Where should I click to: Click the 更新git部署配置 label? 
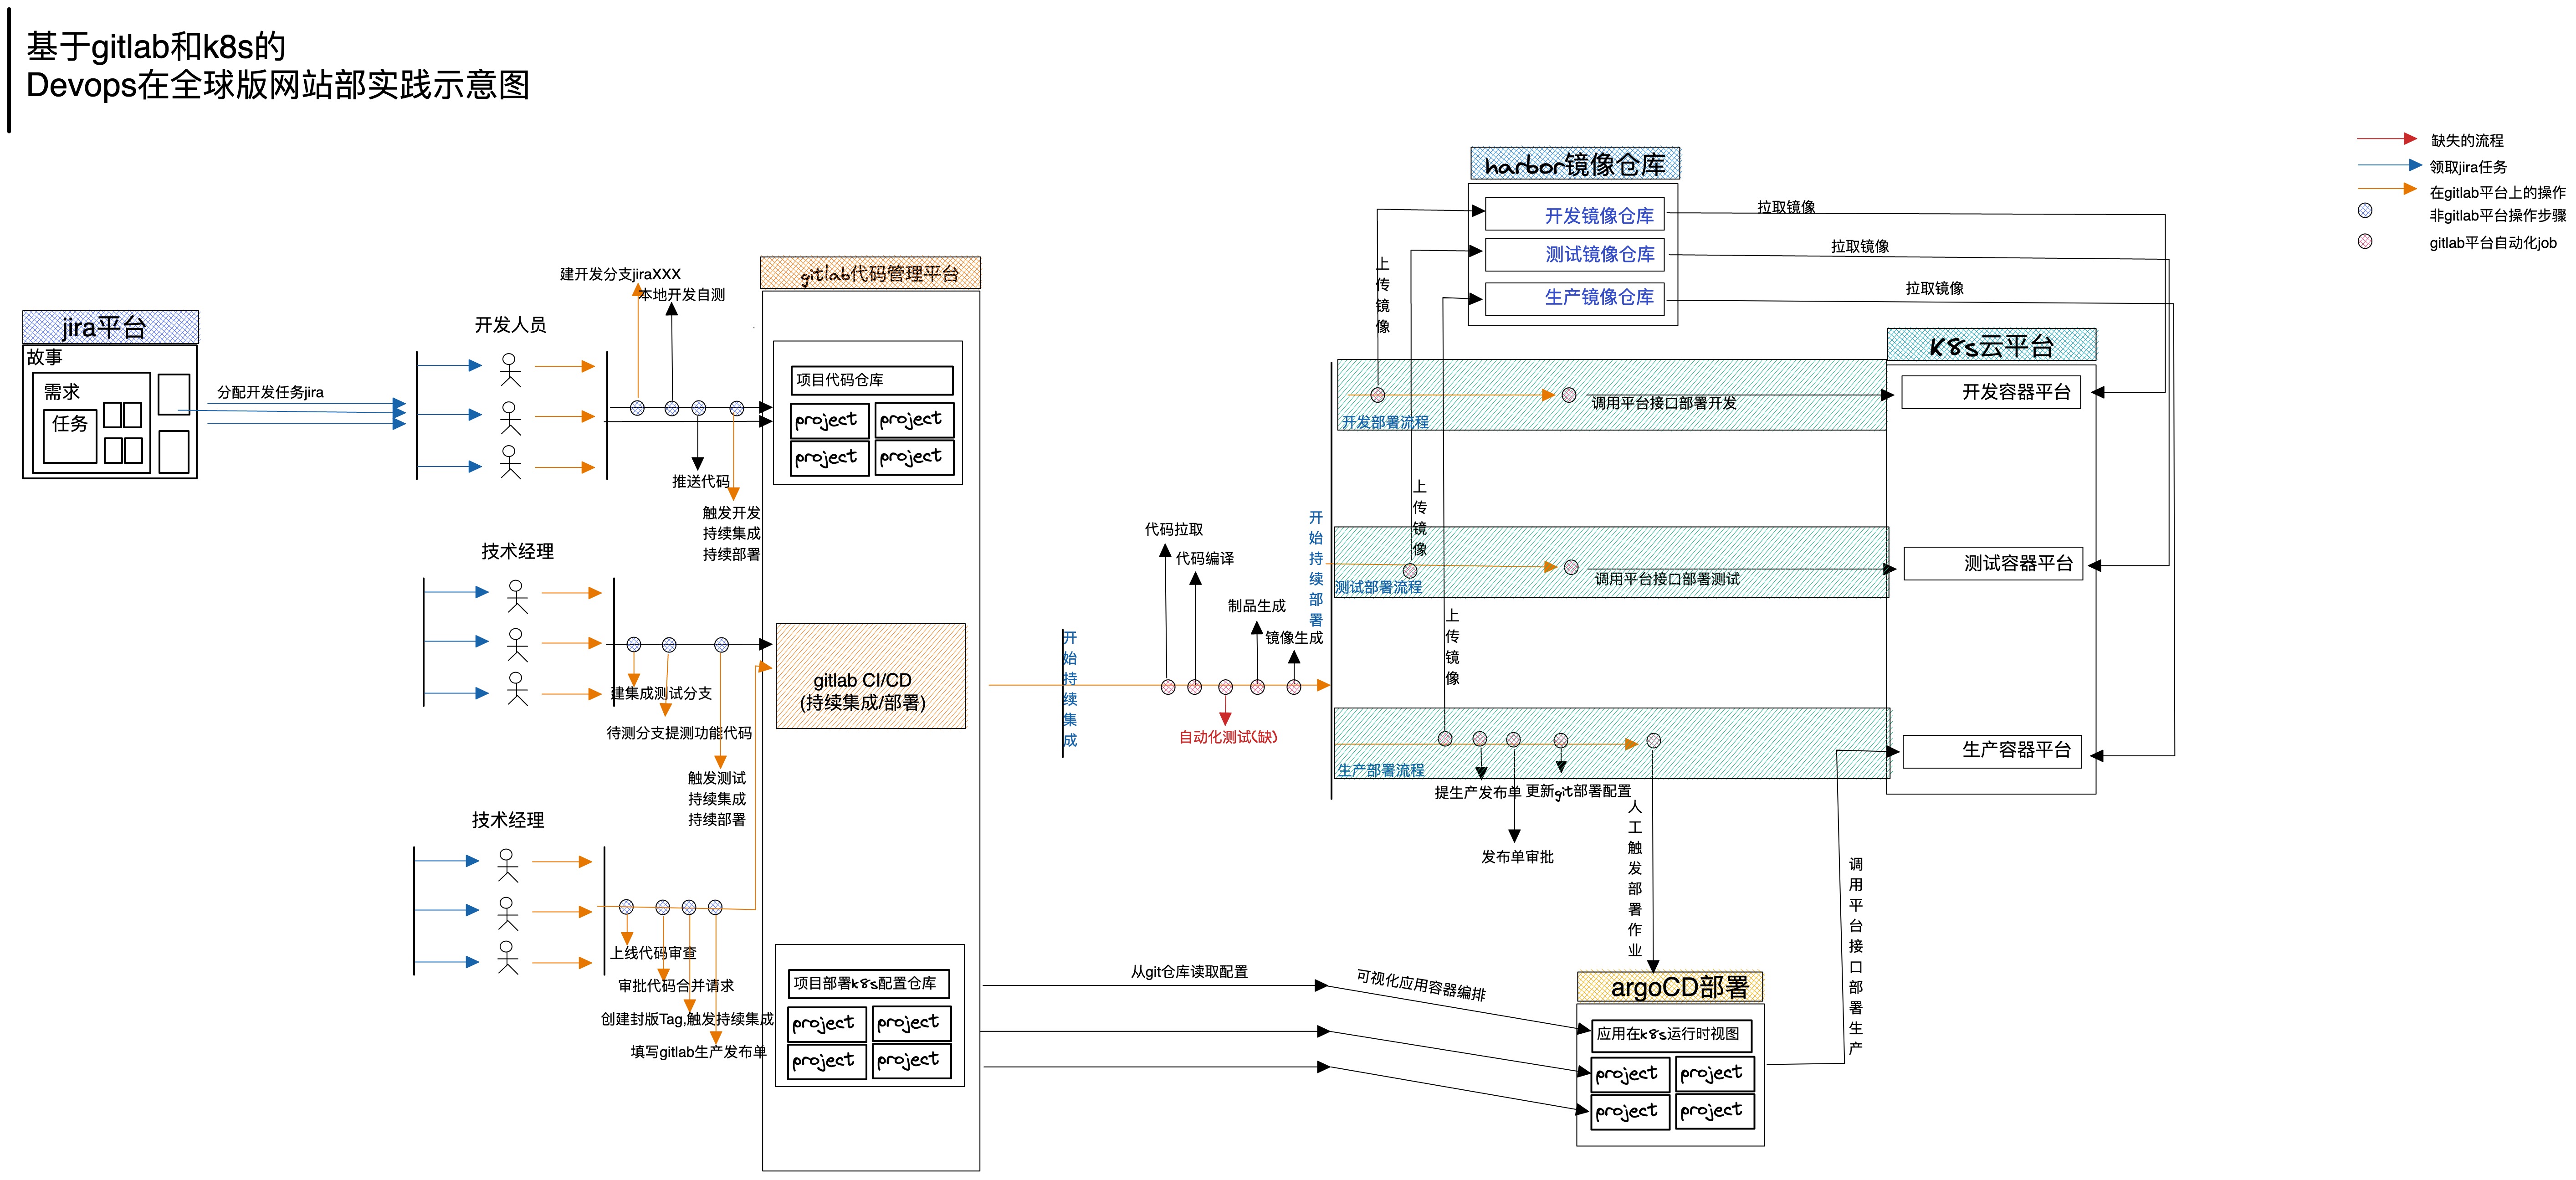(1578, 791)
